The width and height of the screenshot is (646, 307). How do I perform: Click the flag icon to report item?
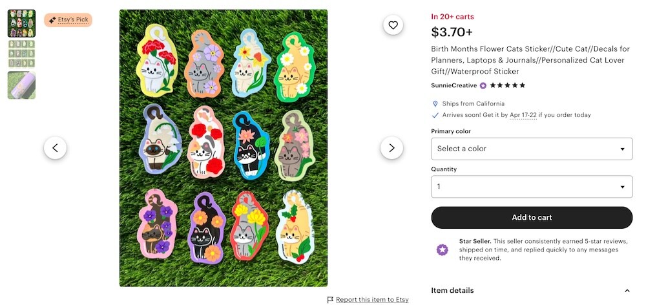(x=331, y=300)
